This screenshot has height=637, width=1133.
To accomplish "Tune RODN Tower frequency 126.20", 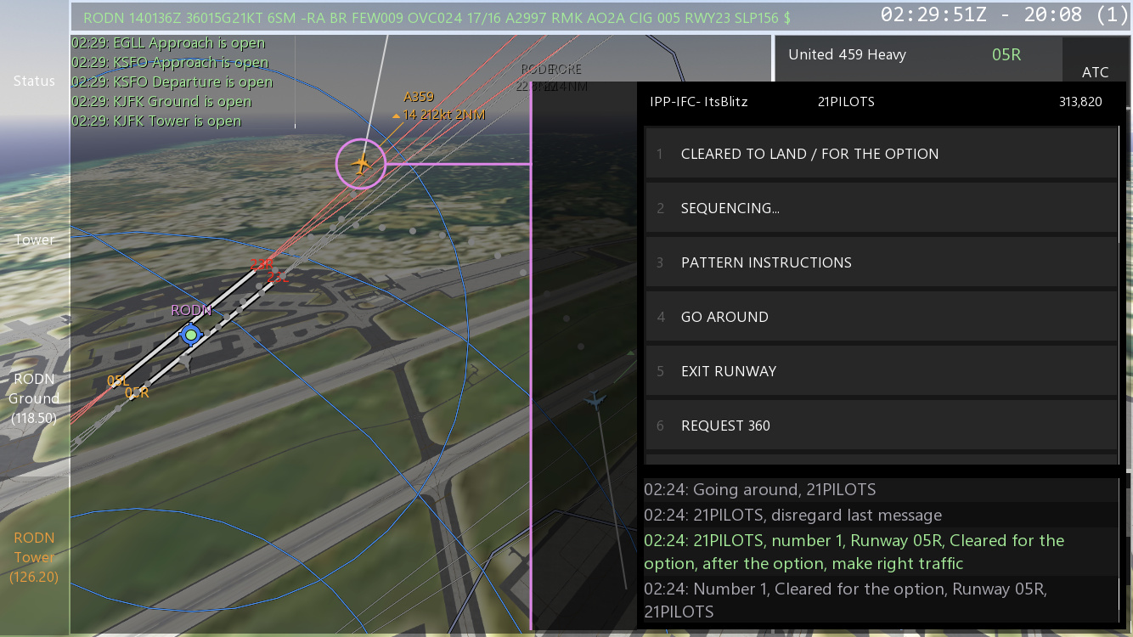I will (x=34, y=557).
